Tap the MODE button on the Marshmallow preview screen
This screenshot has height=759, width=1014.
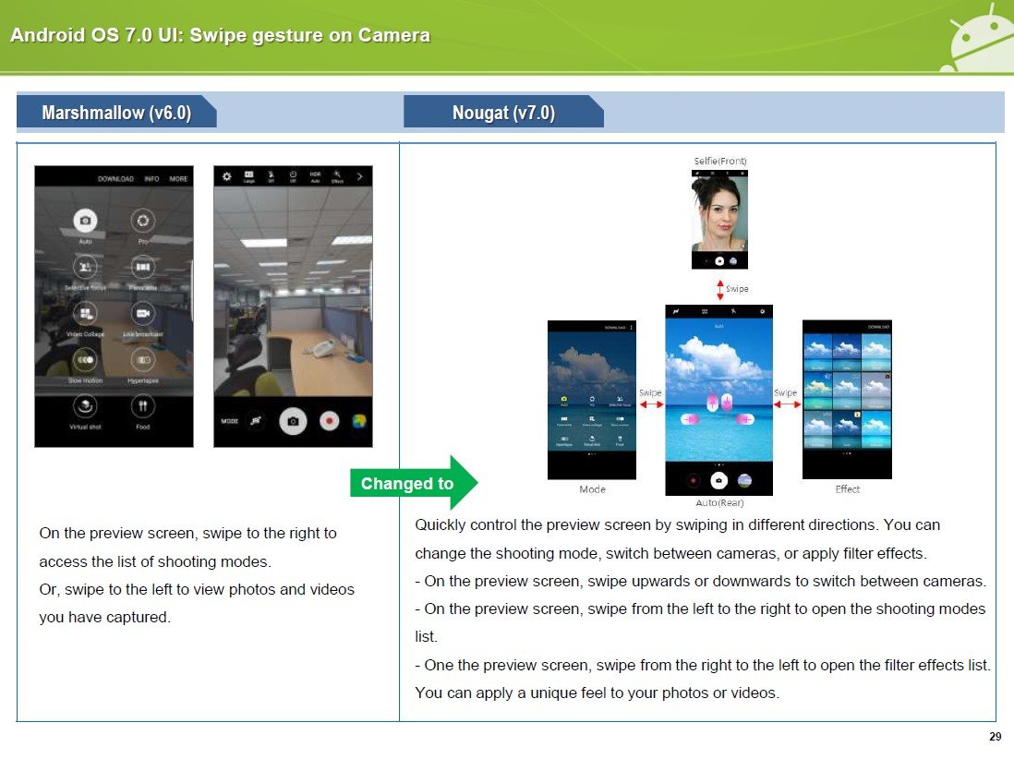click(x=229, y=421)
